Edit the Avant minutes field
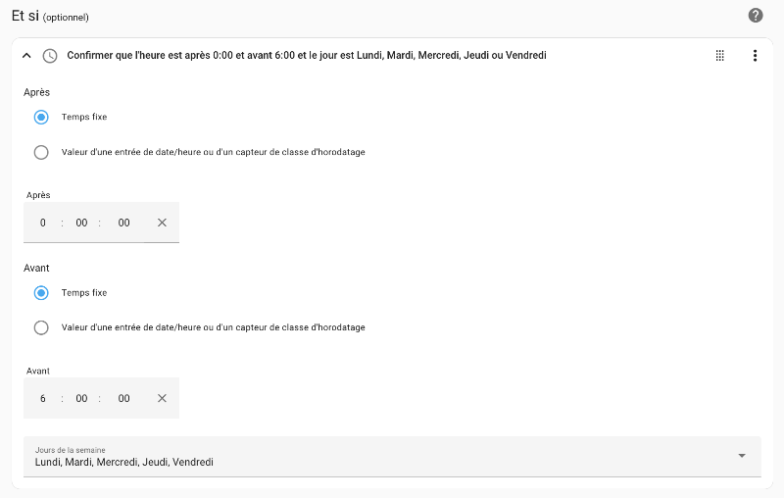784x498 pixels. click(x=81, y=399)
